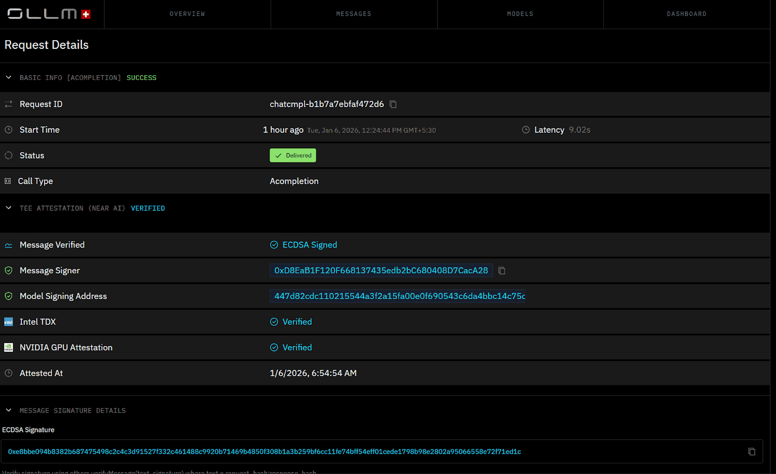
Task: Click the OLLM logo
Action: [48, 14]
